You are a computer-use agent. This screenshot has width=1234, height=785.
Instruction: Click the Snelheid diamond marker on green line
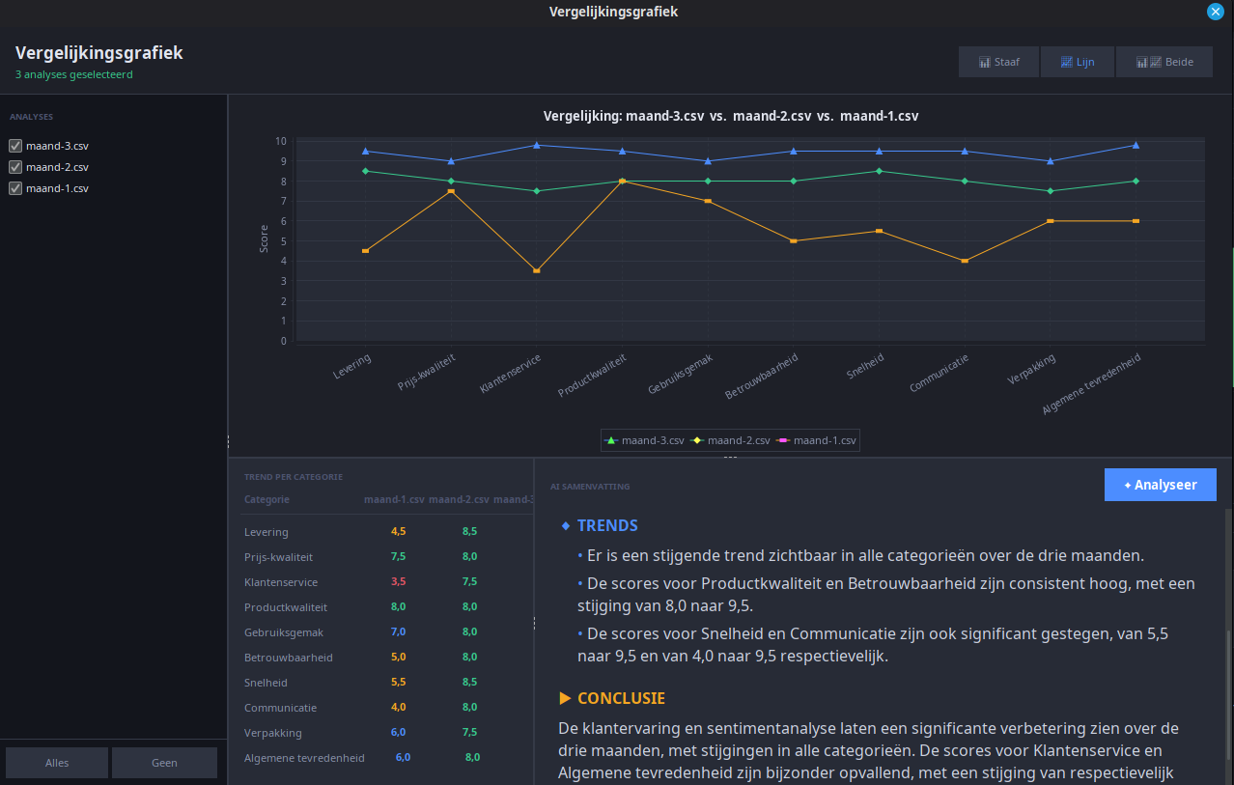click(x=879, y=171)
